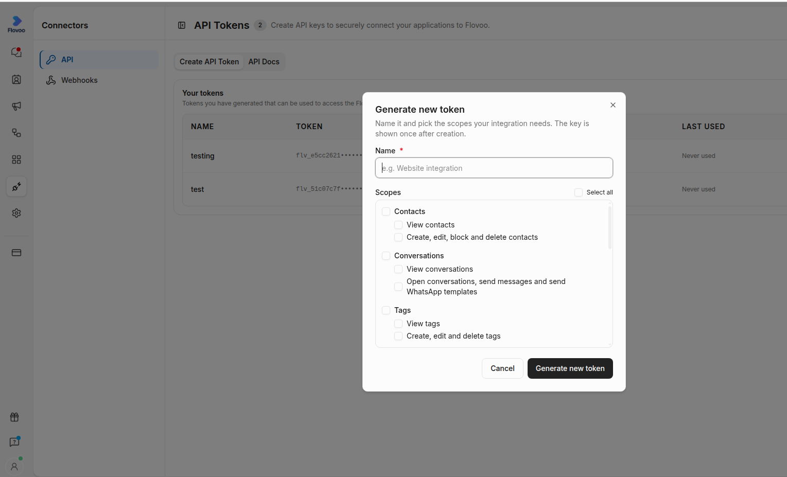Enable Create, edit and delete tags
Image resolution: width=787 pixels, height=477 pixels.
coord(398,336)
